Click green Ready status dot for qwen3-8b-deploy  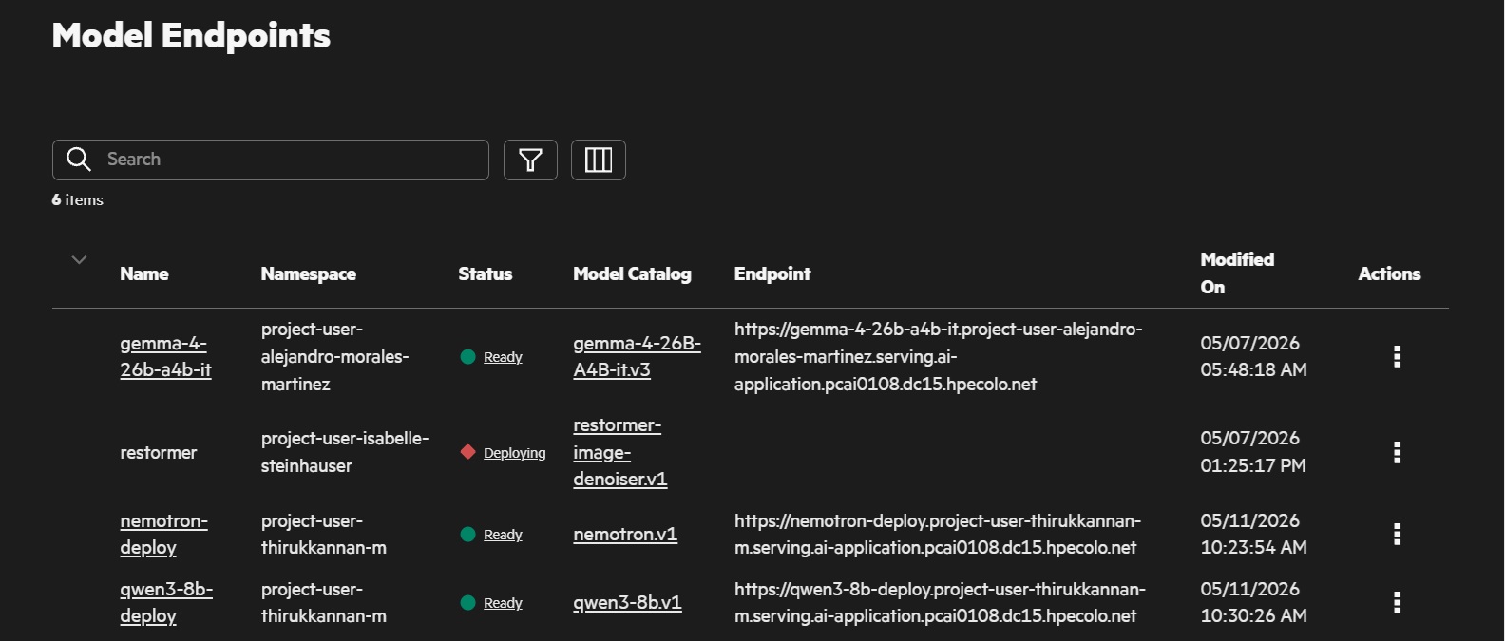(x=467, y=603)
